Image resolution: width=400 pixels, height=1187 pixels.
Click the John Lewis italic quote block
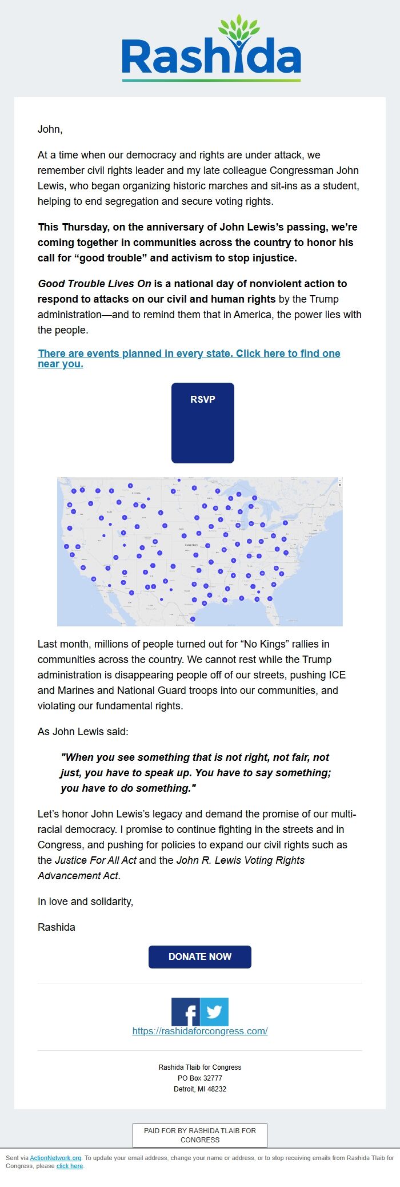pos(196,772)
